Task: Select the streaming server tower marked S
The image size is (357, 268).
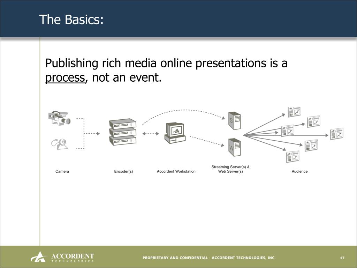Action: [x=235, y=120]
